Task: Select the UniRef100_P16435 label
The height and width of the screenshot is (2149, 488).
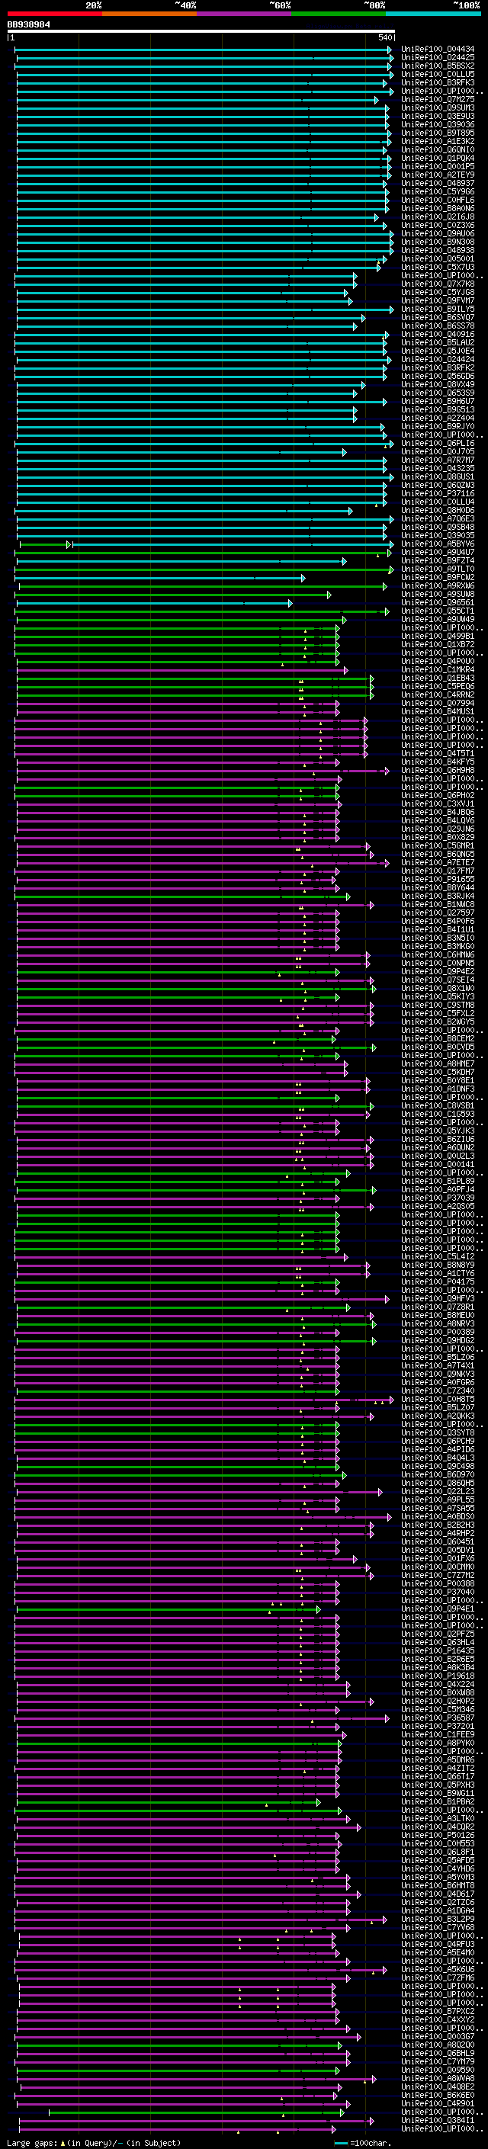Action: [438, 1651]
